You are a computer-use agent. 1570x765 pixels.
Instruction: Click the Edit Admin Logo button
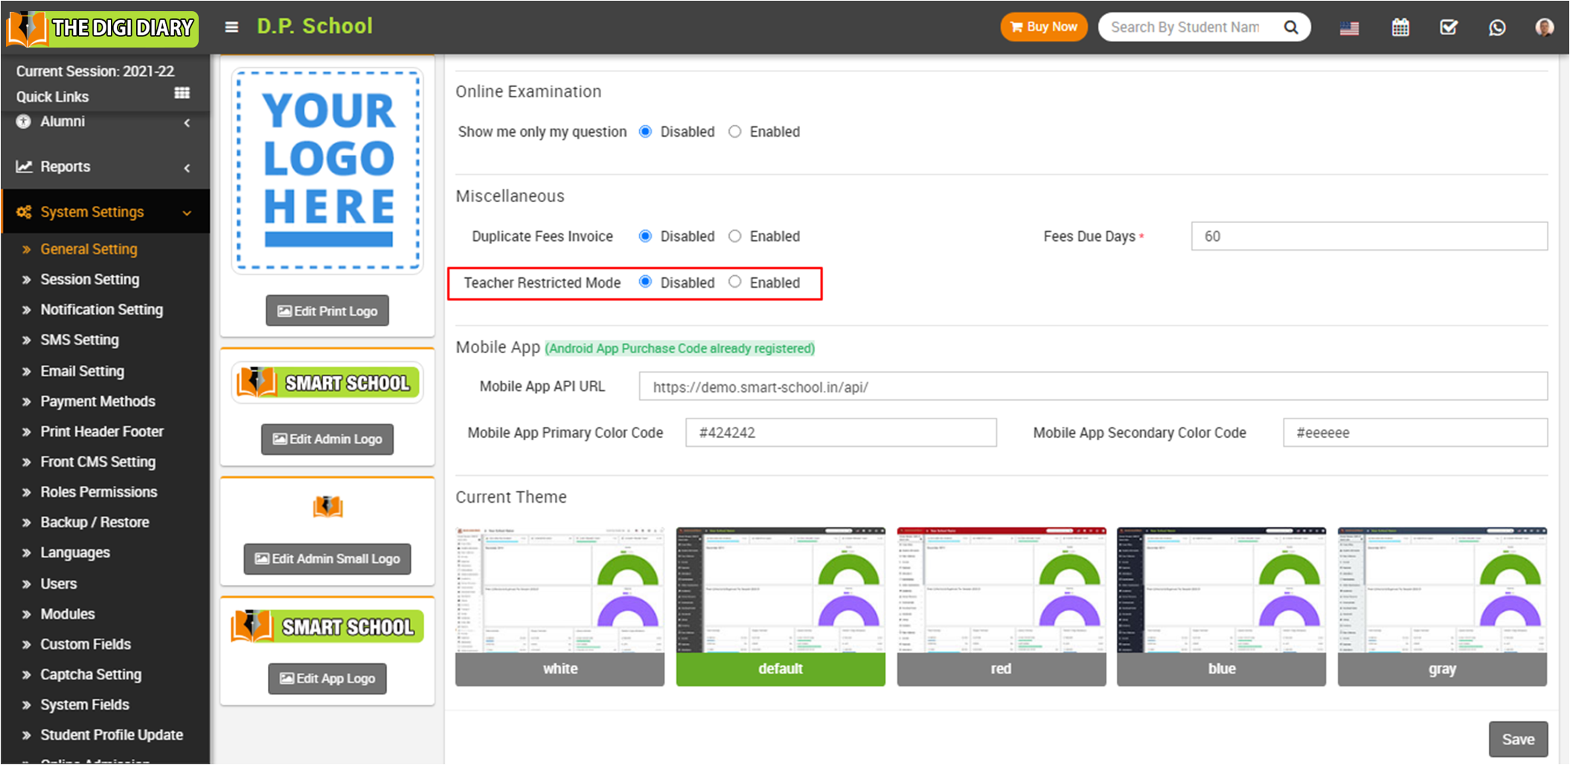pos(327,439)
